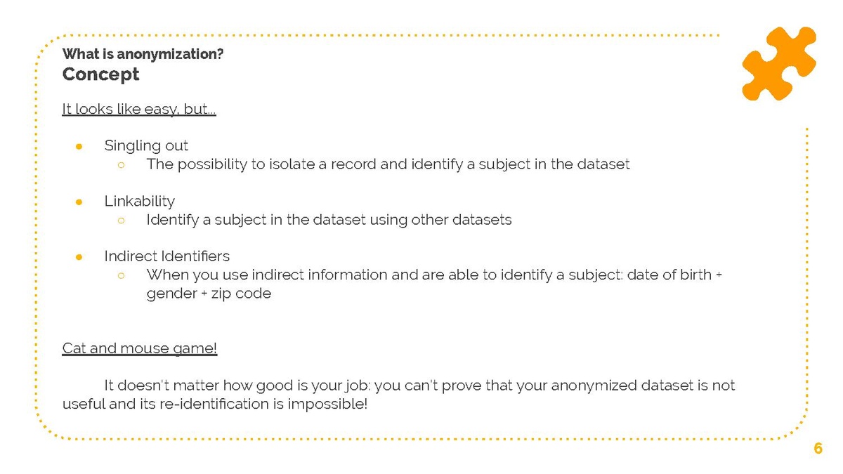
Task: Click the 'Concept' slide title
Action: coord(100,74)
